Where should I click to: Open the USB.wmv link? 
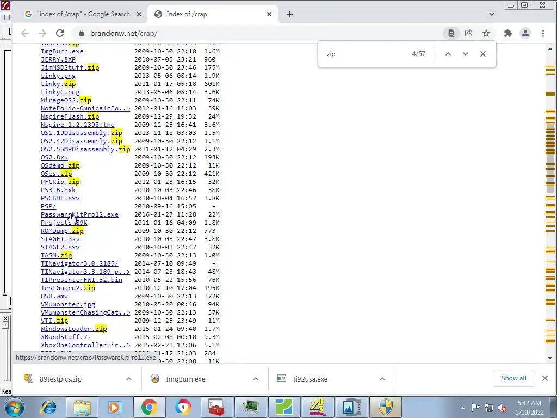tap(54, 297)
